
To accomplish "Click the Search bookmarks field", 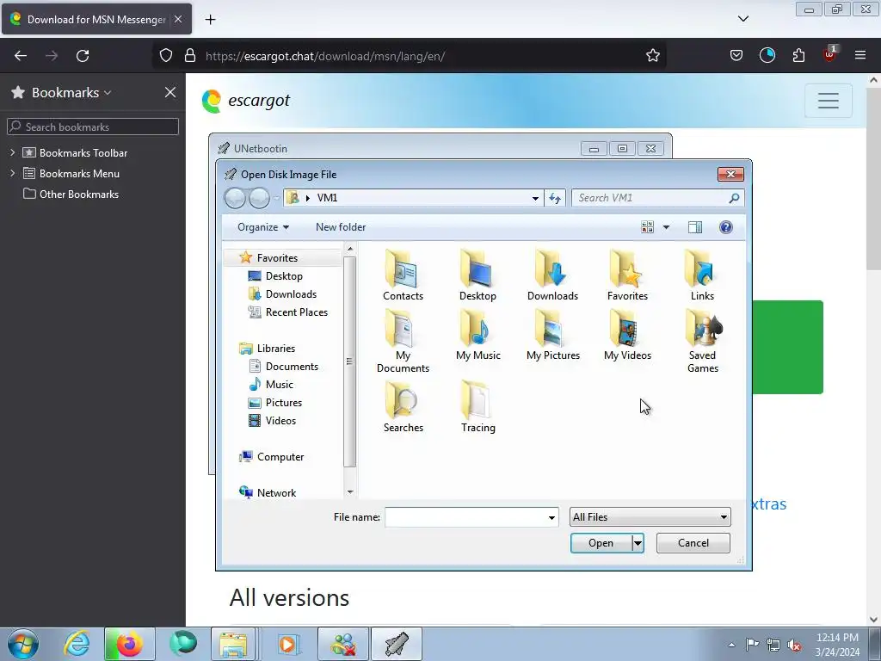I will [x=93, y=127].
